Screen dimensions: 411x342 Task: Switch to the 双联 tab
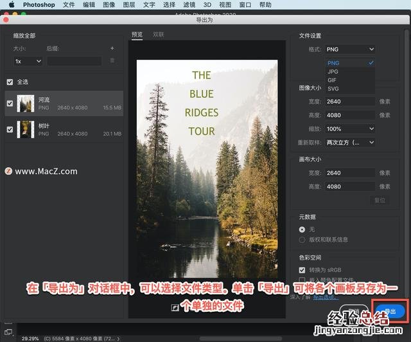(159, 34)
